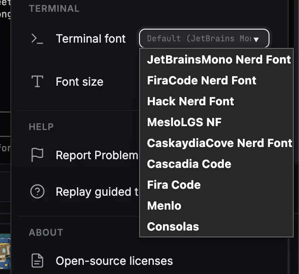Image resolution: width=299 pixels, height=274 pixels.
Task: Click the dropdown arrow in the Terminal font box
Action: point(256,40)
